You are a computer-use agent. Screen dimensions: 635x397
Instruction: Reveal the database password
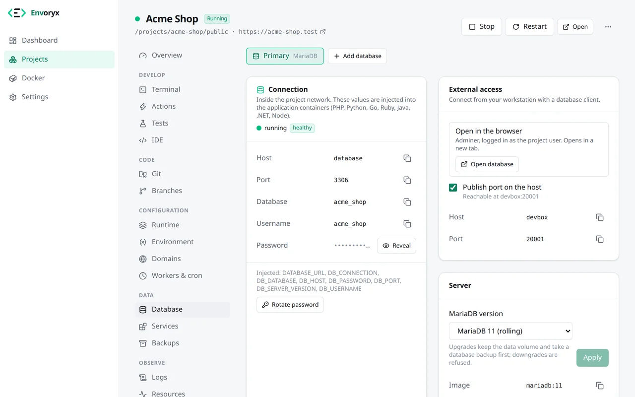[396, 246]
